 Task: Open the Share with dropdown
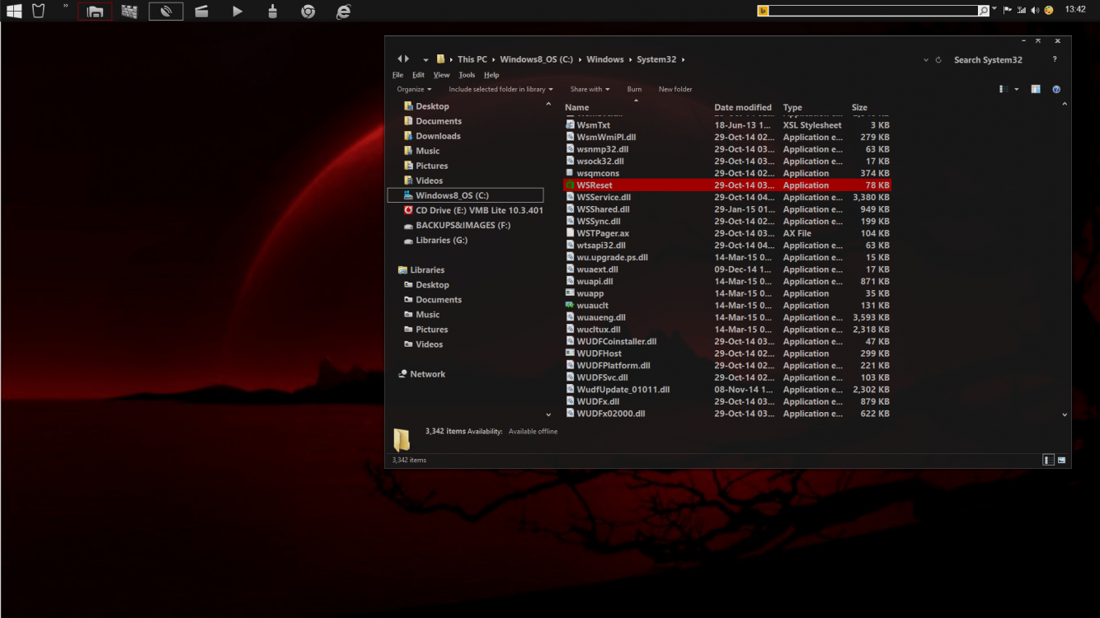point(590,89)
